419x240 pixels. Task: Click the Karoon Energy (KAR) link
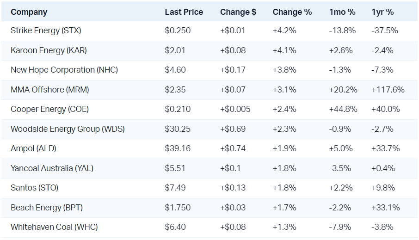(49, 50)
